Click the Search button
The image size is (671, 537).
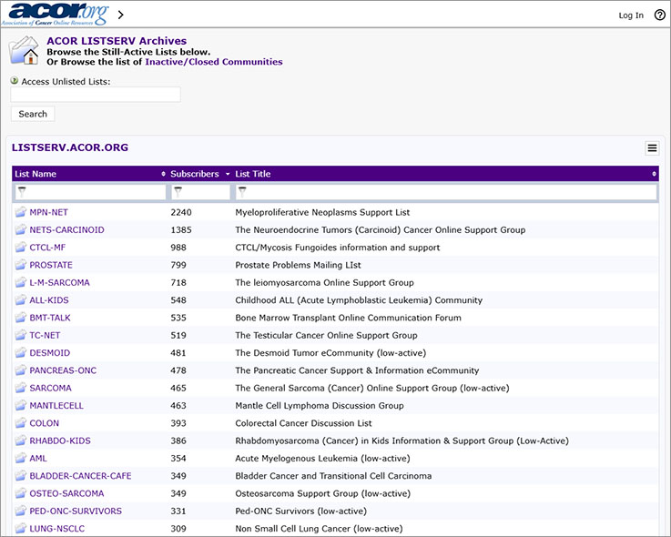[33, 114]
